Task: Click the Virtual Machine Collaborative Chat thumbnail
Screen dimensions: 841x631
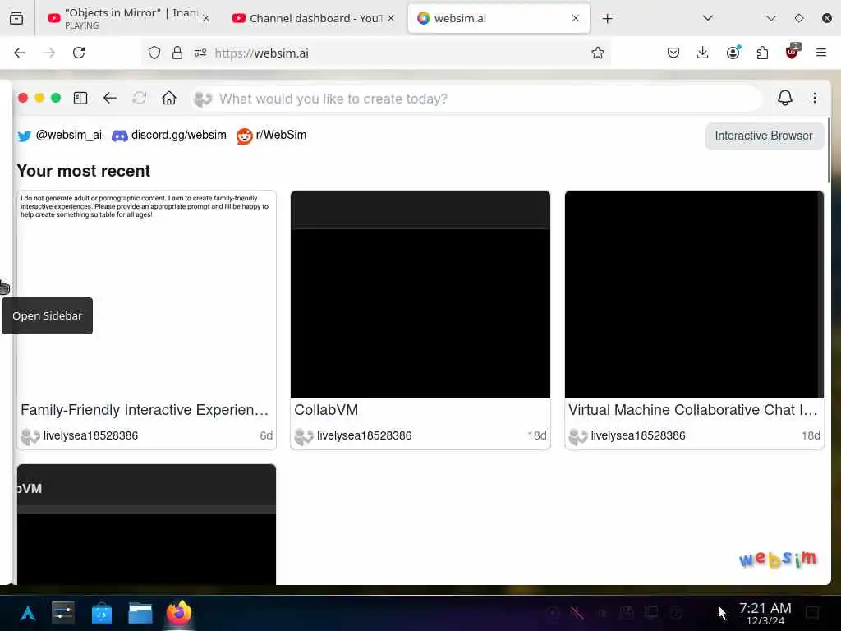Action: [x=694, y=294]
